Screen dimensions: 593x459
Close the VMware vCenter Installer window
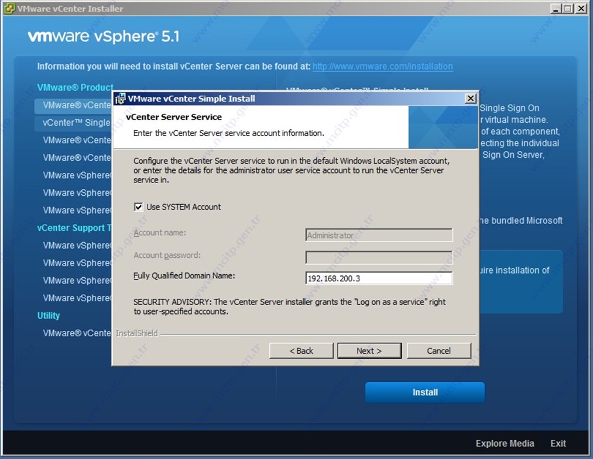point(581,8)
